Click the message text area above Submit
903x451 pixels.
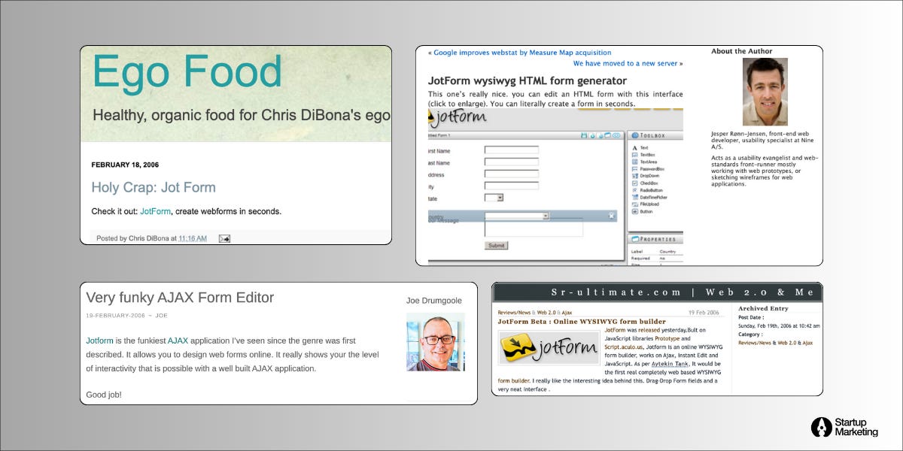(x=534, y=228)
